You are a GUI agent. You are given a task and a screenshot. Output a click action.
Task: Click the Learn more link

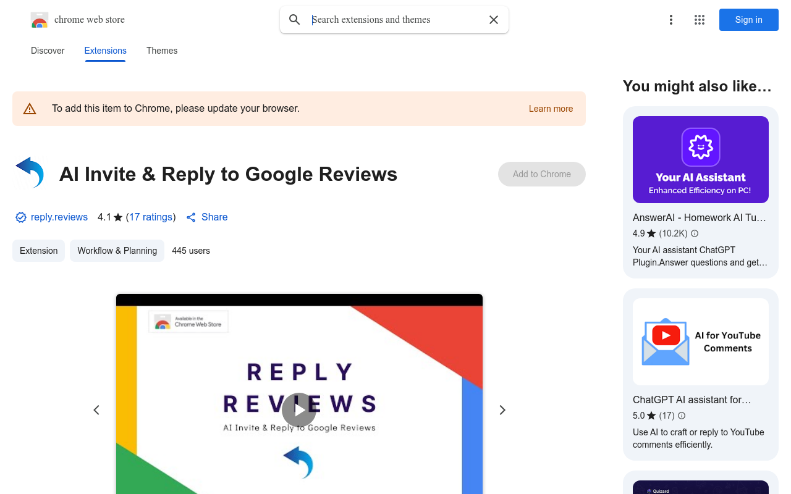(551, 109)
